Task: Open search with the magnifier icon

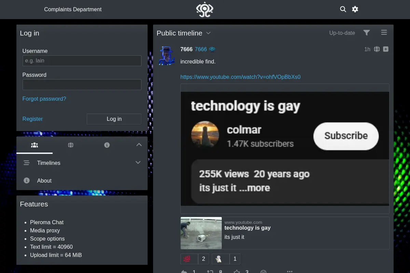Action: [x=343, y=9]
